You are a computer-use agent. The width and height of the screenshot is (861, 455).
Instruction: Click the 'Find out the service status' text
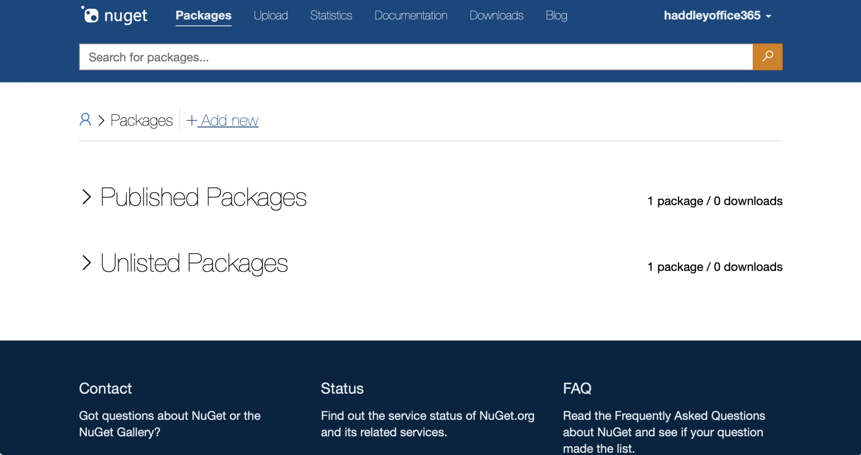[428, 424]
